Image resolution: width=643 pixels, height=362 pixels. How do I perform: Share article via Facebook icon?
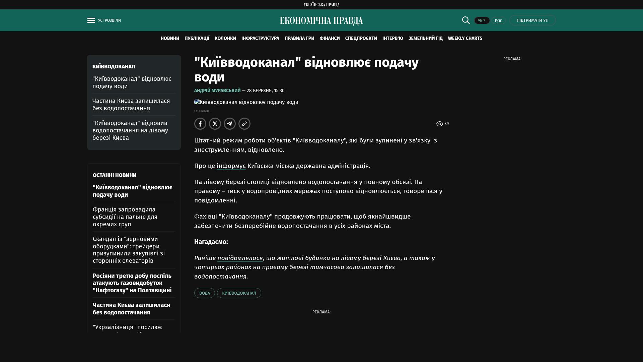click(x=200, y=124)
